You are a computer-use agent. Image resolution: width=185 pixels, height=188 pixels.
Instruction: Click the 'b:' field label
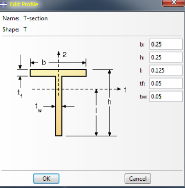(142, 44)
